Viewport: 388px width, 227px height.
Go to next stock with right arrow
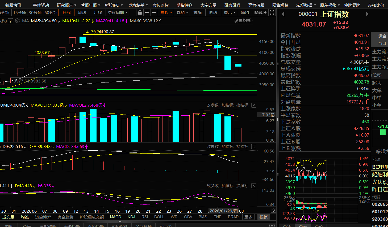367,14
